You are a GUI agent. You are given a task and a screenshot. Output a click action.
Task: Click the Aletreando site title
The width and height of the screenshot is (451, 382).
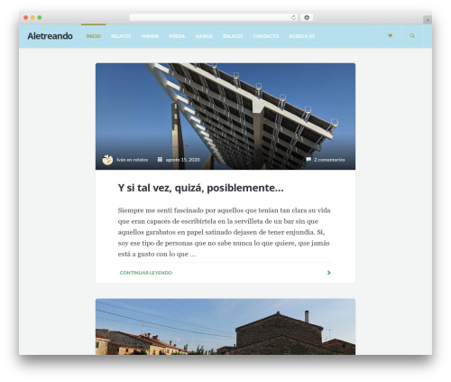click(x=50, y=36)
